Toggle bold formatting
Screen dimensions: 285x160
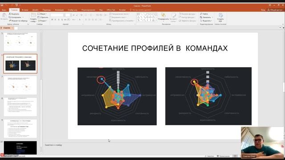[52, 20]
